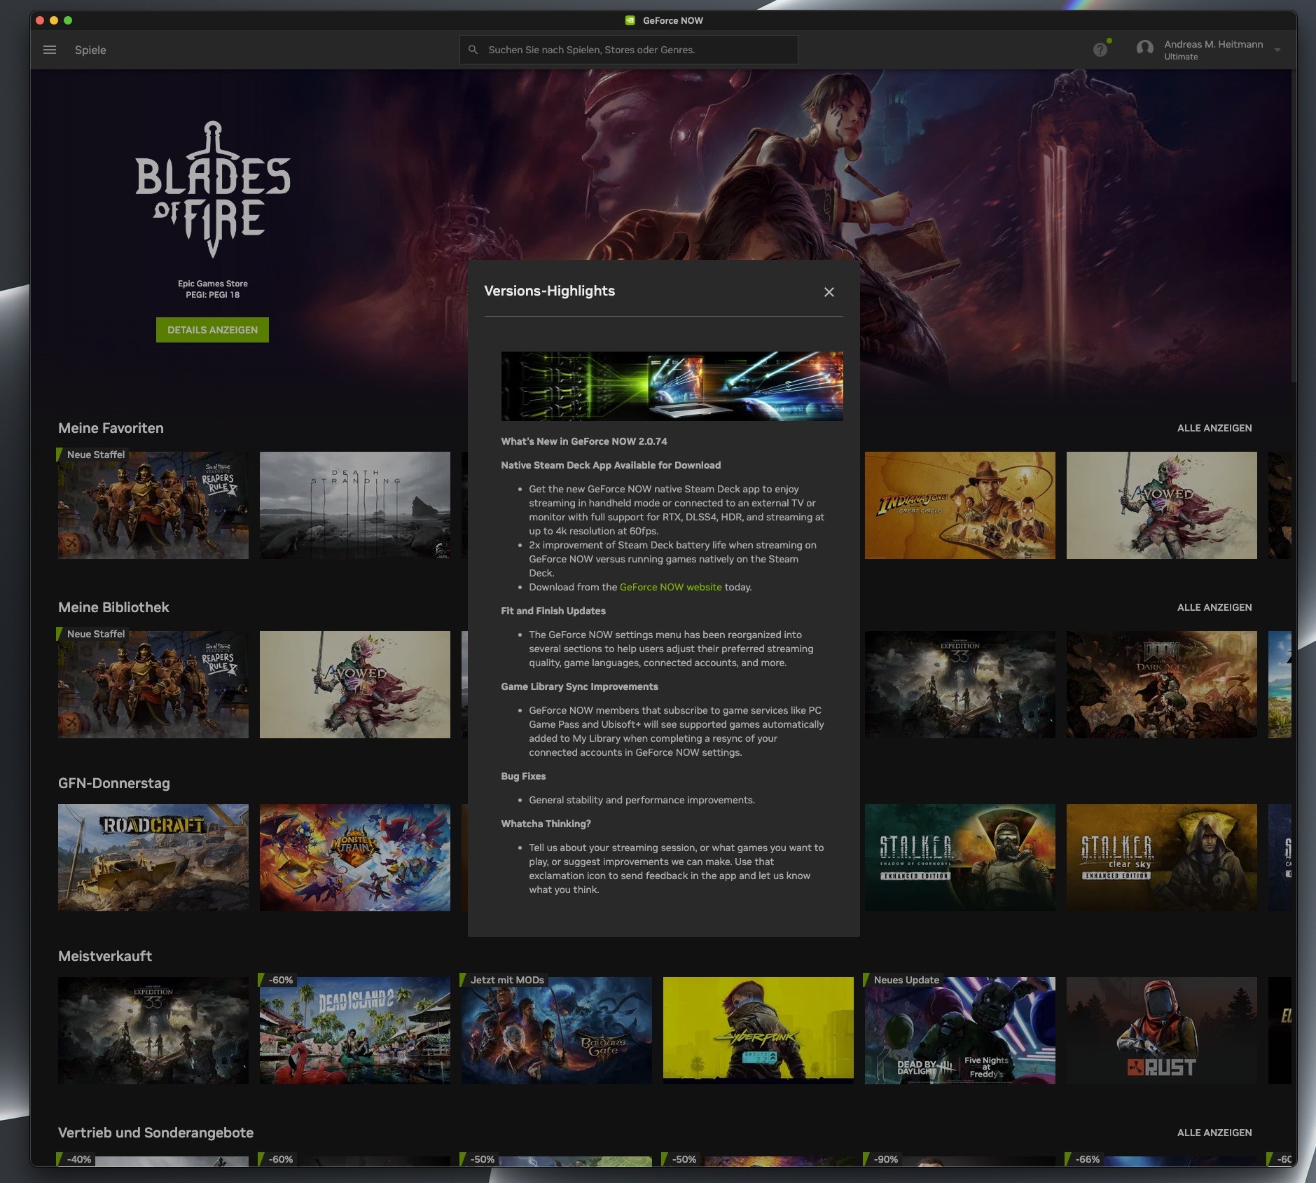This screenshot has height=1183, width=1316.
Task: Open Sea of Thieves in Meine Bibliothek
Action: click(x=153, y=684)
